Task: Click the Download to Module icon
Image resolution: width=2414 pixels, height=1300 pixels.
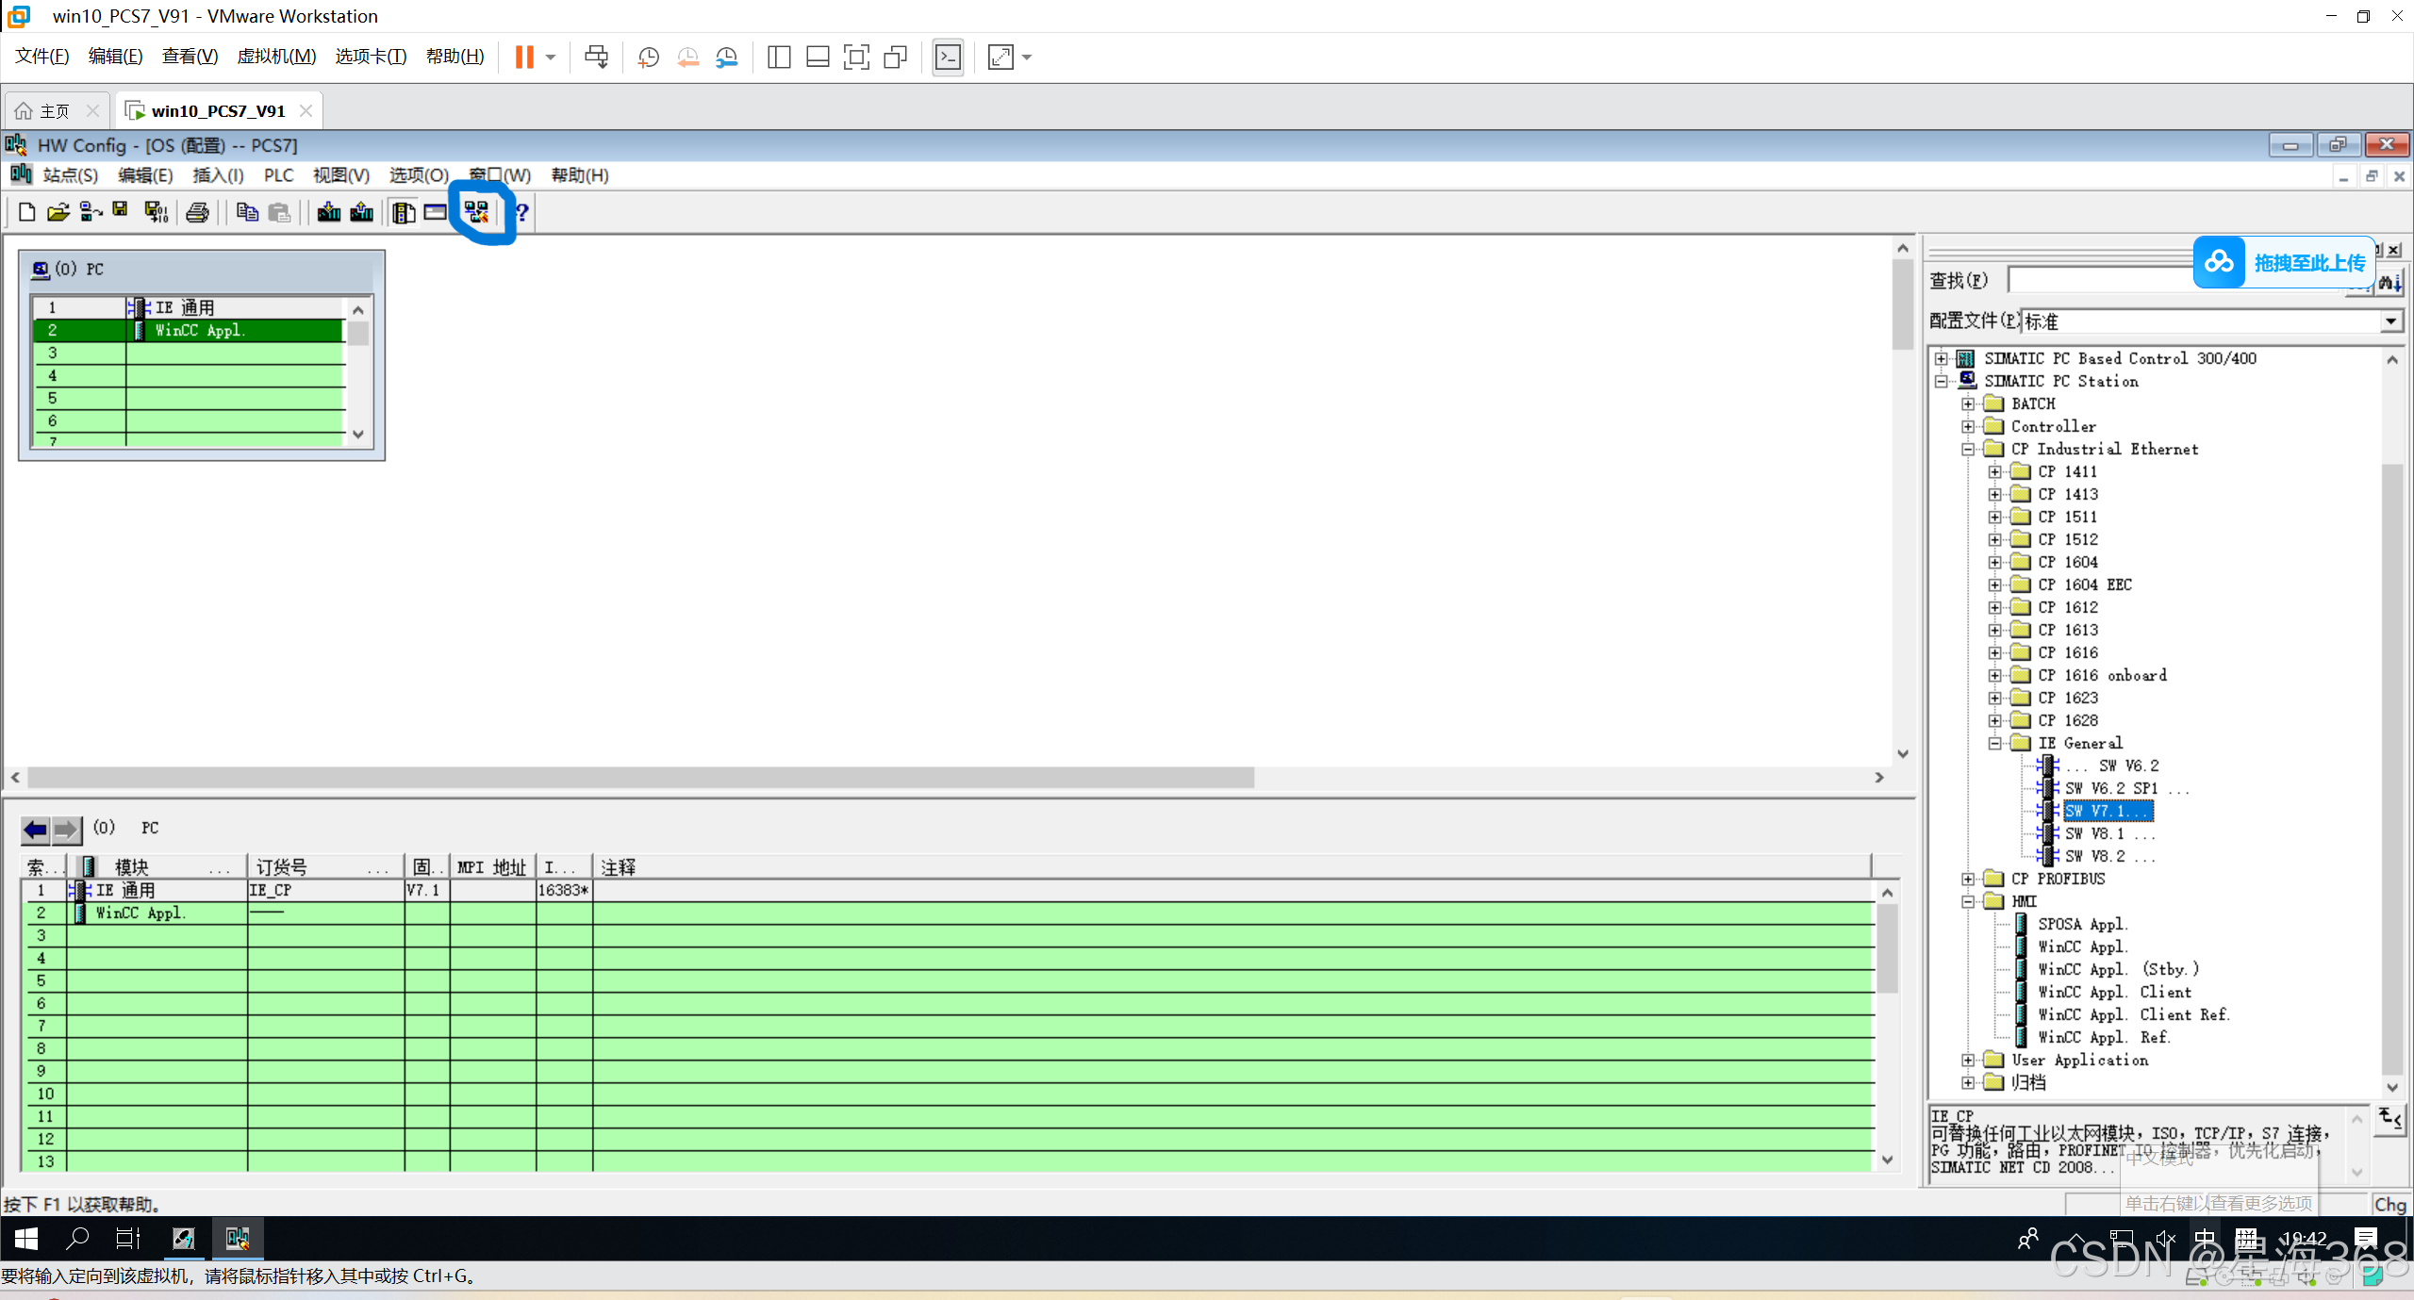Action: point(328,212)
